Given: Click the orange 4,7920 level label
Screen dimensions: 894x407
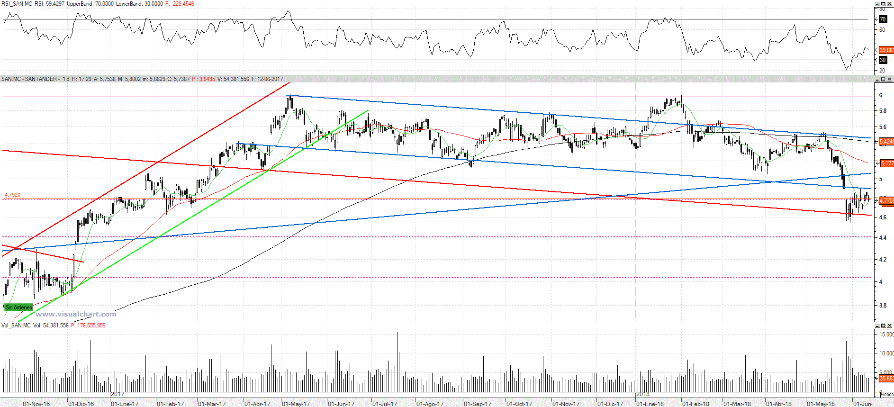Looking at the screenshot, I should (12, 195).
